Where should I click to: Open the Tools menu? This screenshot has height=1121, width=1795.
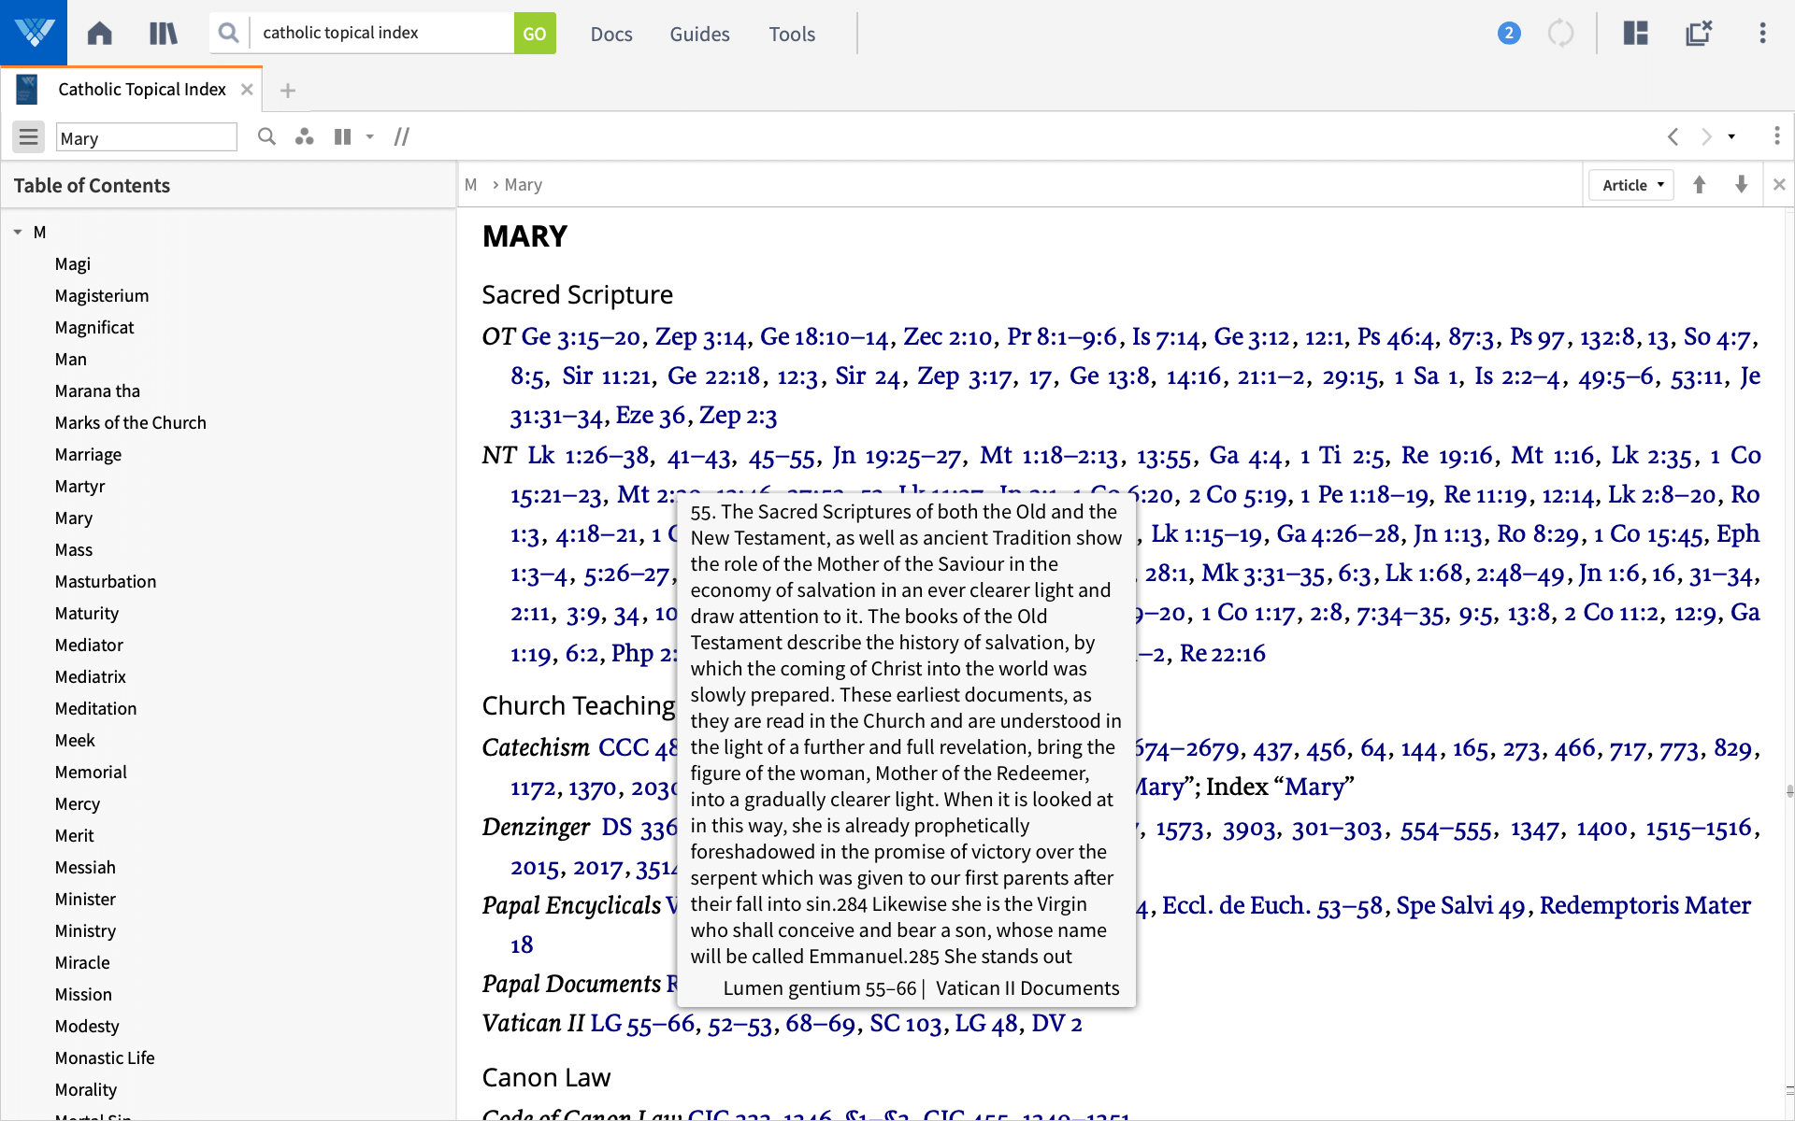click(x=792, y=34)
